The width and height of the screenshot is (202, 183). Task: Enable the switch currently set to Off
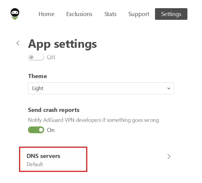(x=36, y=57)
